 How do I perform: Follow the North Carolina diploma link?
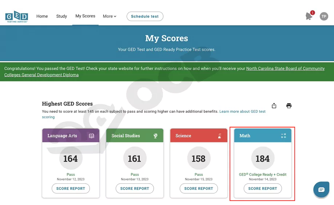click(285, 68)
